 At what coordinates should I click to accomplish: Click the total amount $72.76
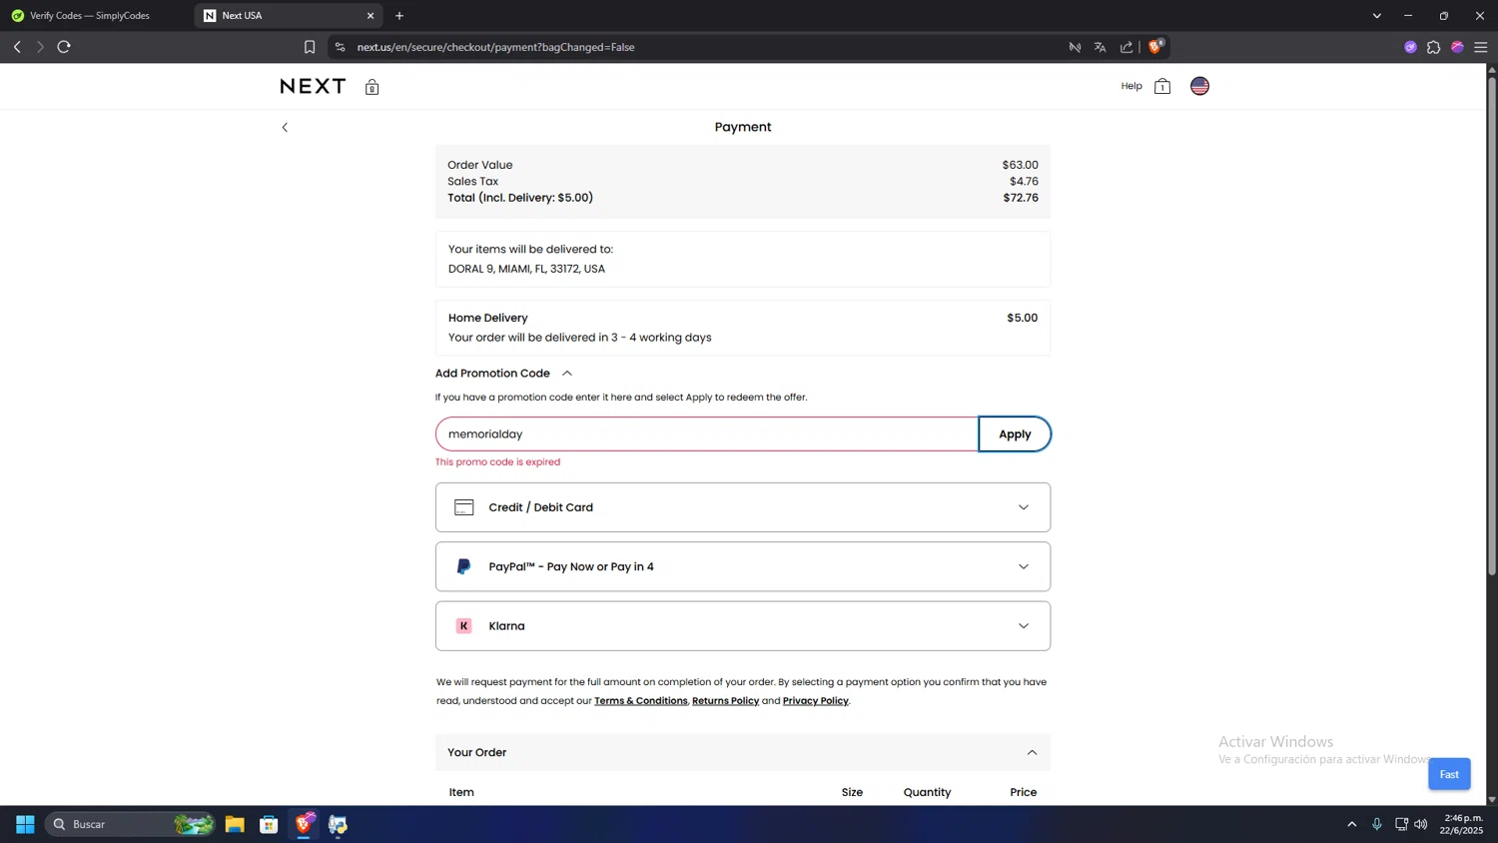pos(1021,198)
